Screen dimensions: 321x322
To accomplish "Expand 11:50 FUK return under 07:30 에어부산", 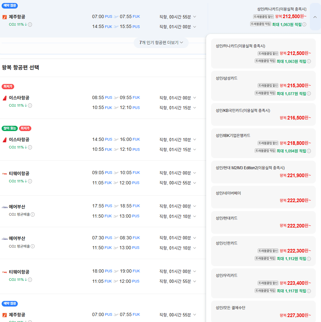I will 195,248.
